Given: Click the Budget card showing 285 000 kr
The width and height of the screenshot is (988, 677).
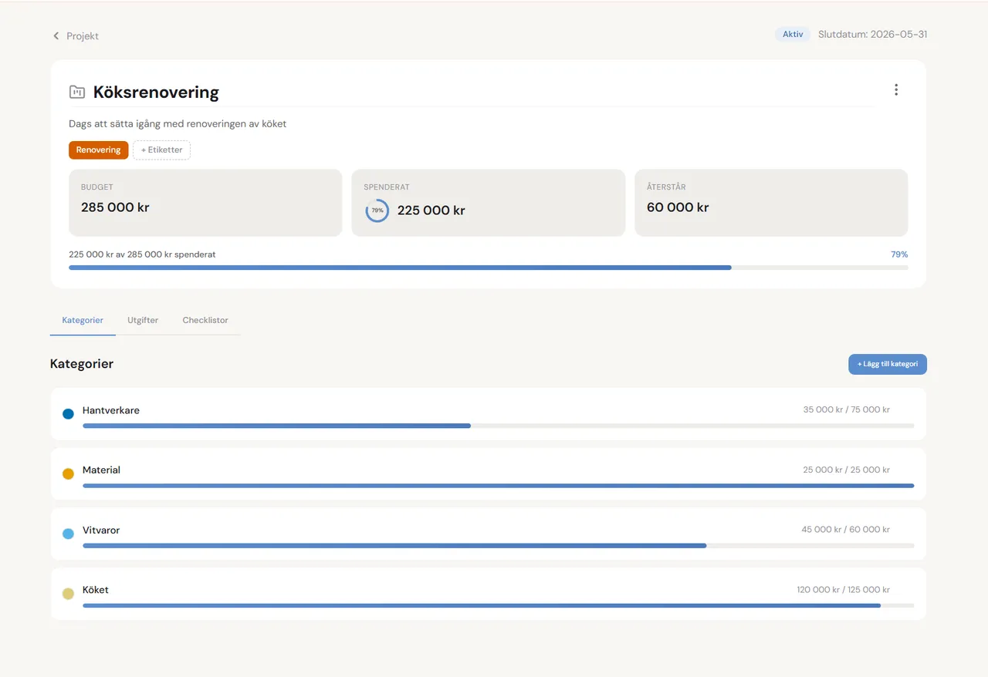Looking at the screenshot, I should [x=205, y=203].
